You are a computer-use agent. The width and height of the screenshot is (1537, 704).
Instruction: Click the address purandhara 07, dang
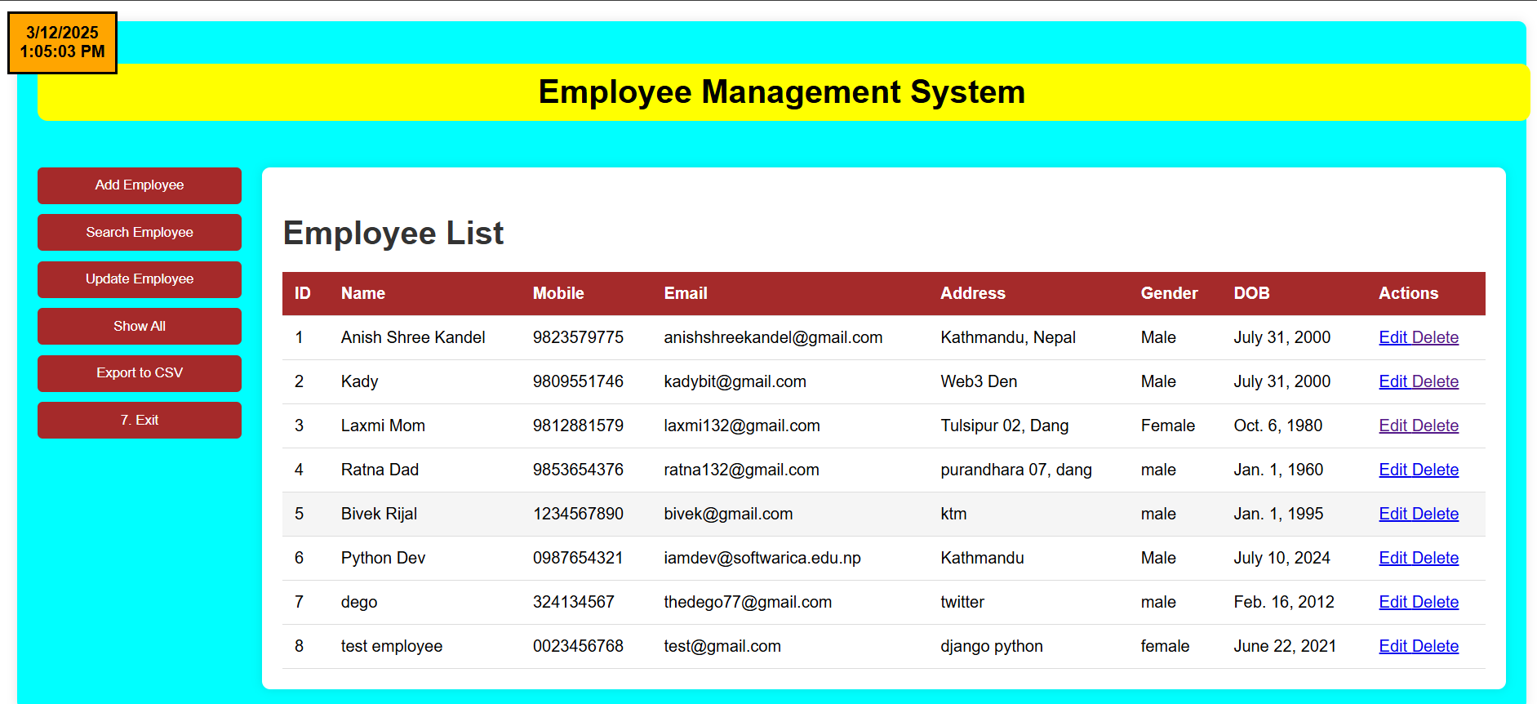pos(1016,470)
